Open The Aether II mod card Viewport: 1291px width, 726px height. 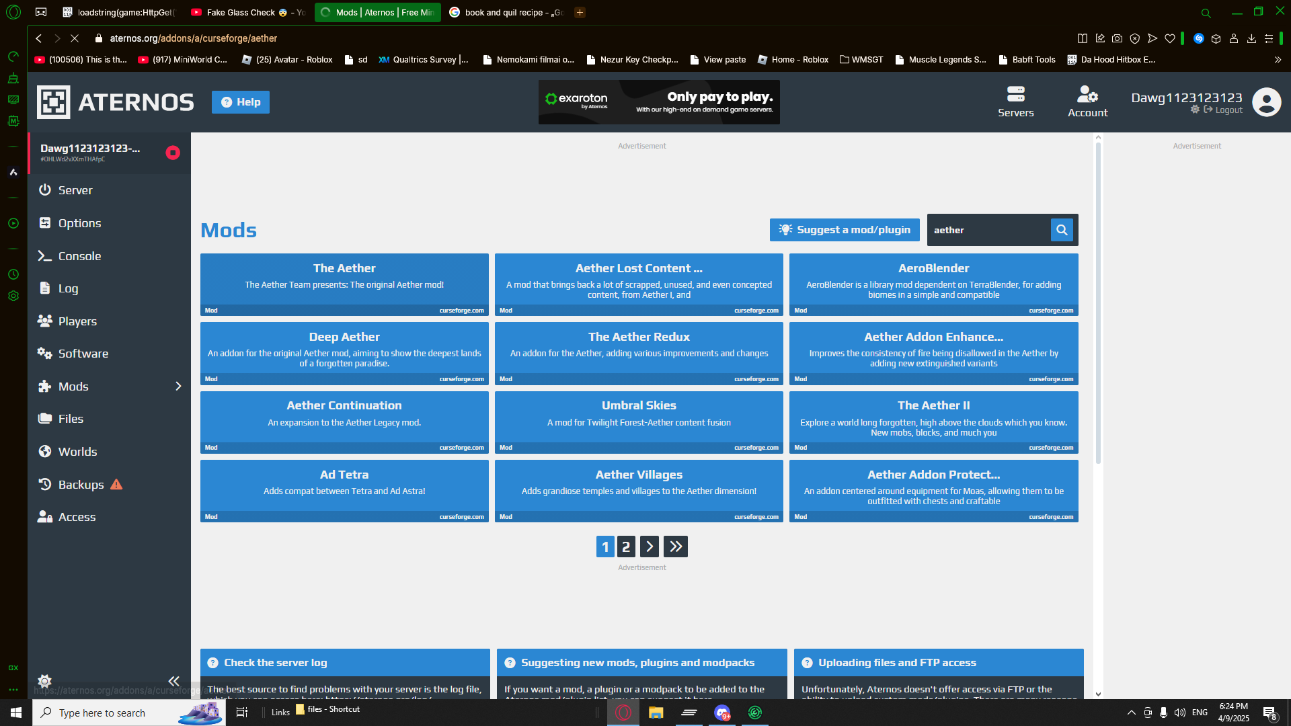click(933, 422)
